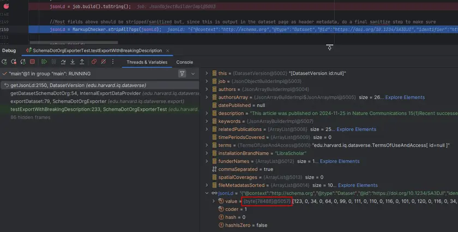458x232 pixels.
Task: Click the Step Over icon
Action: click(64, 62)
